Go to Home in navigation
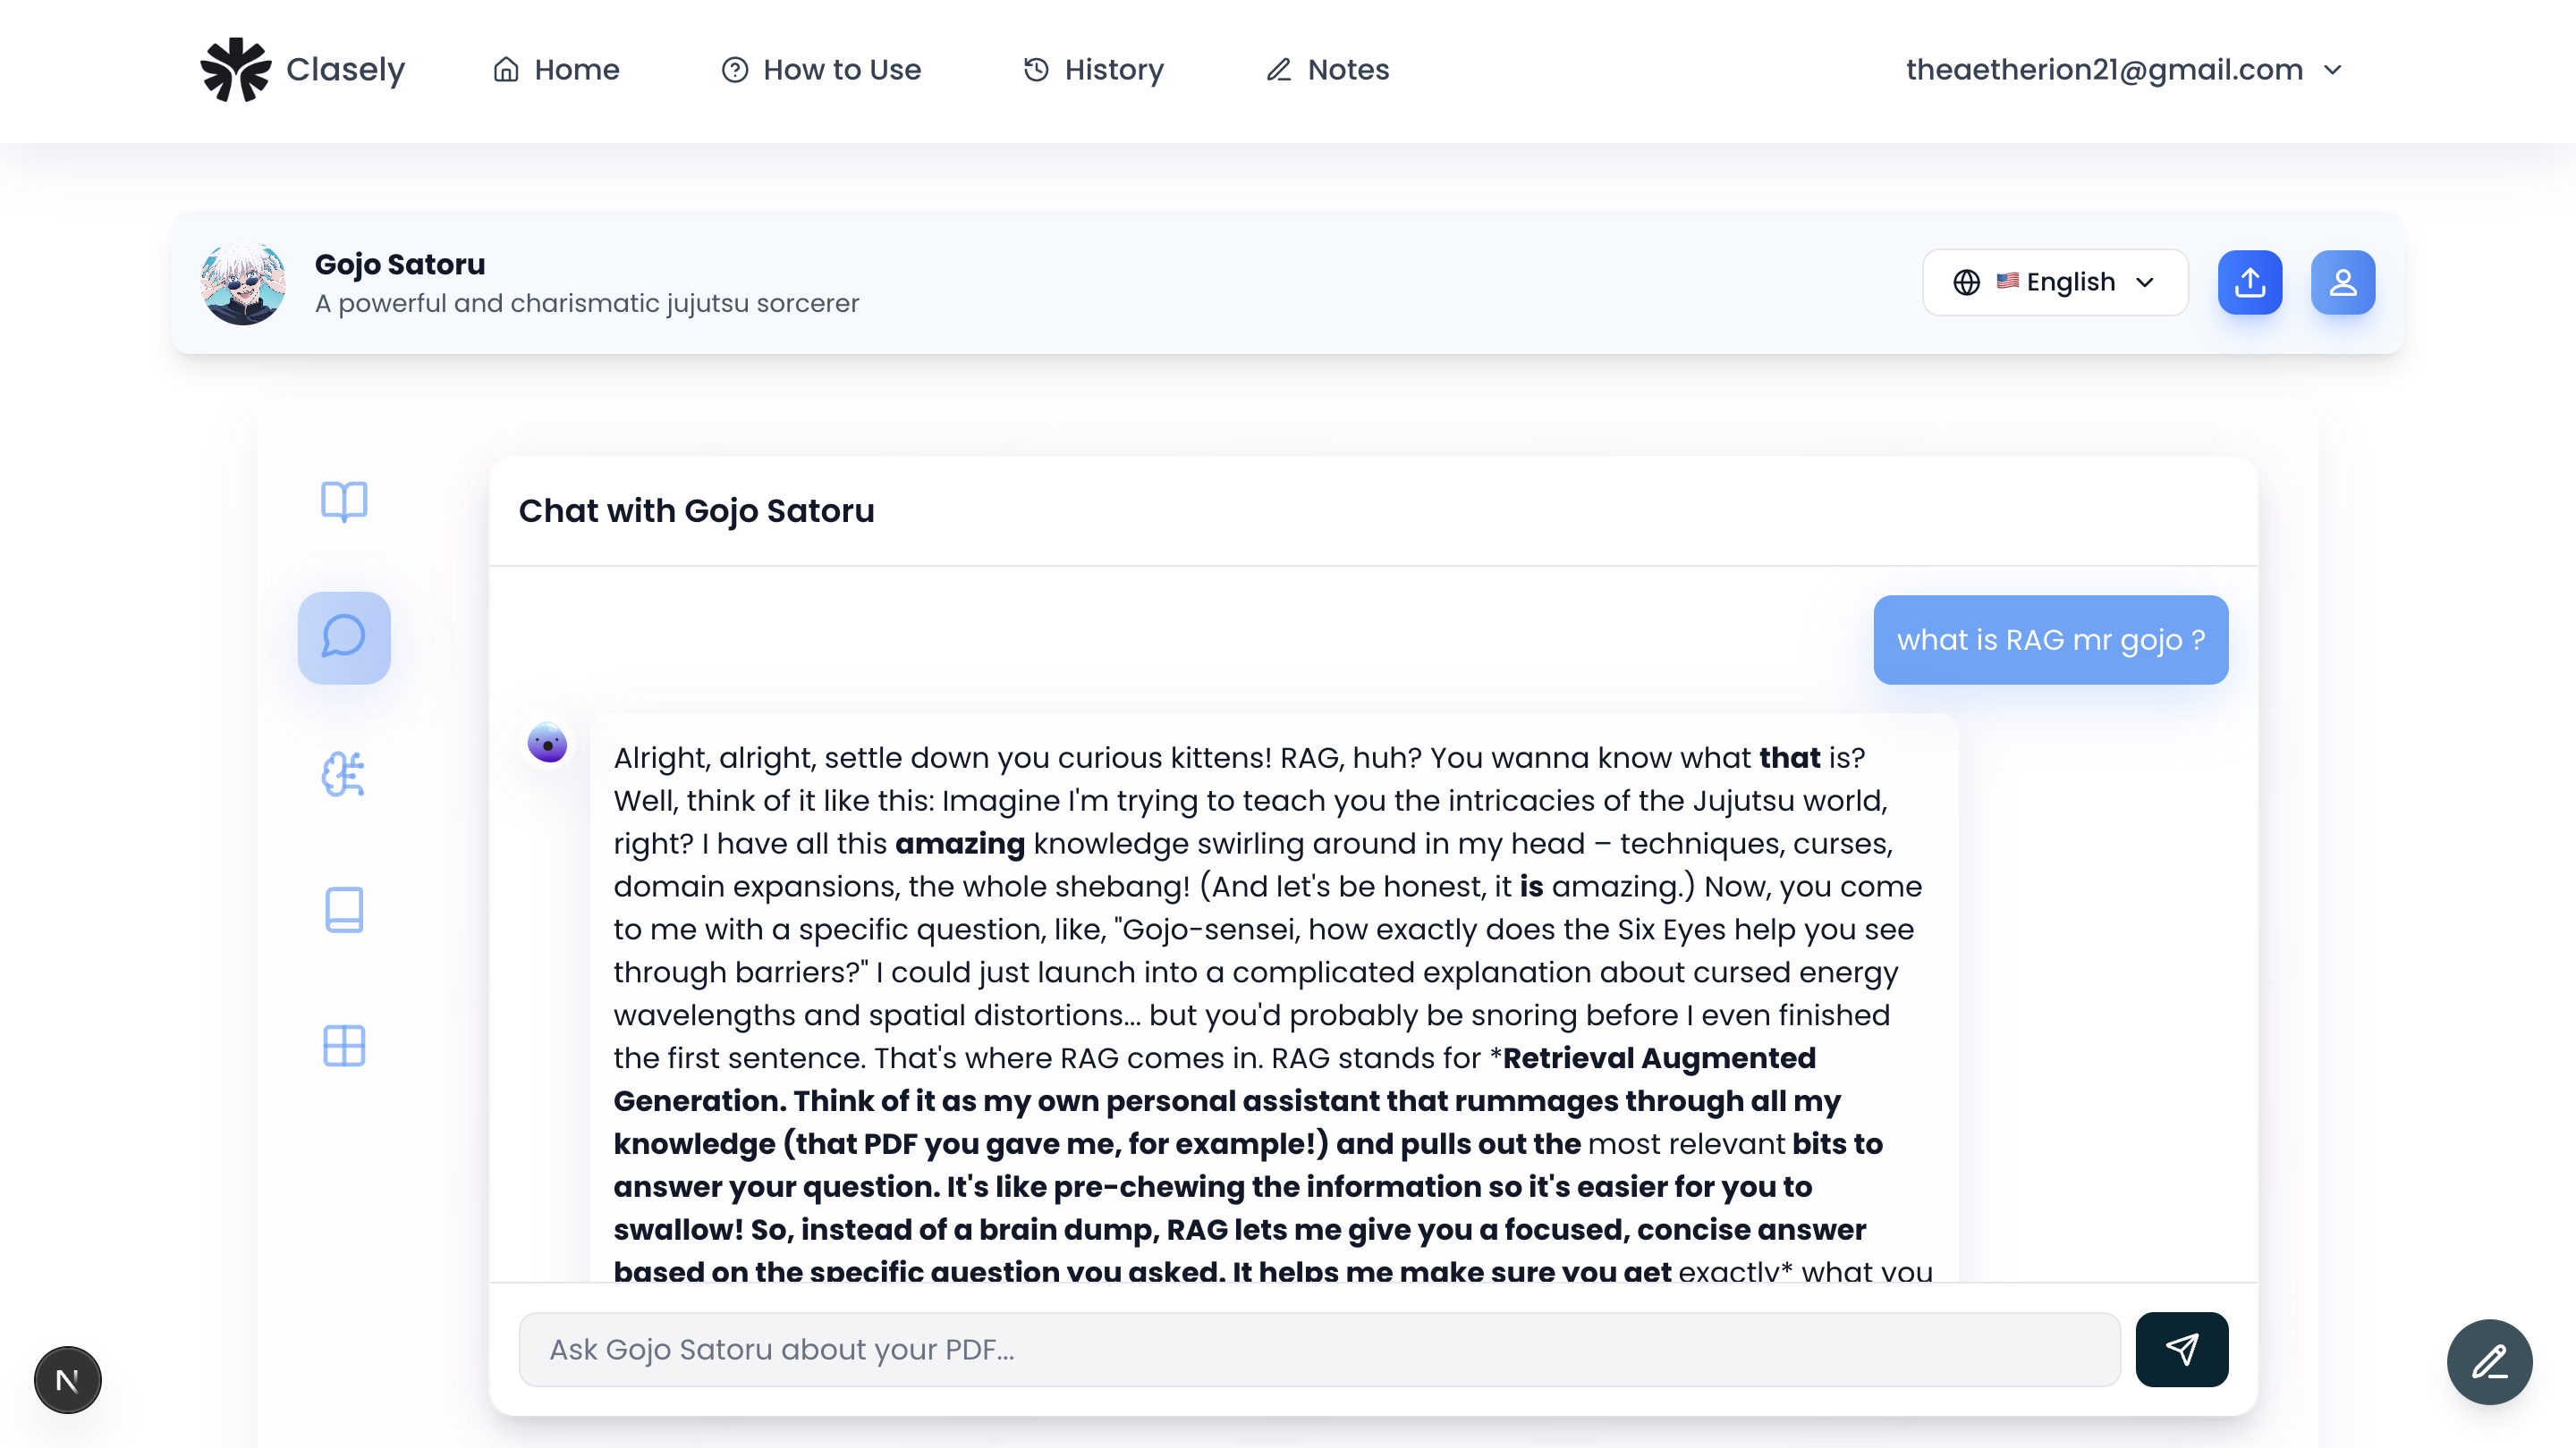 [556, 69]
